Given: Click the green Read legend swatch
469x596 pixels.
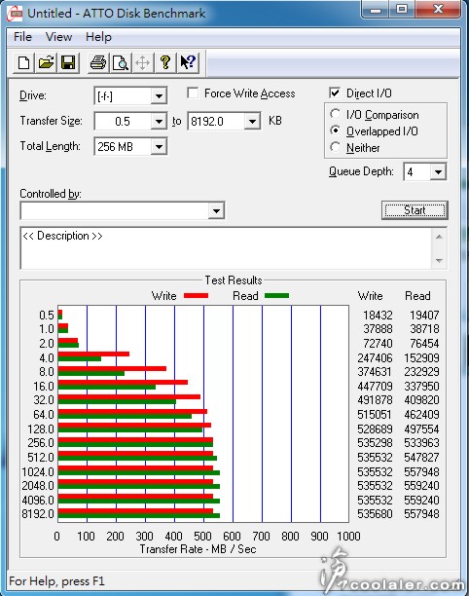Looking at the screenshot, I should pyautogui.click(x=276, y=296).
